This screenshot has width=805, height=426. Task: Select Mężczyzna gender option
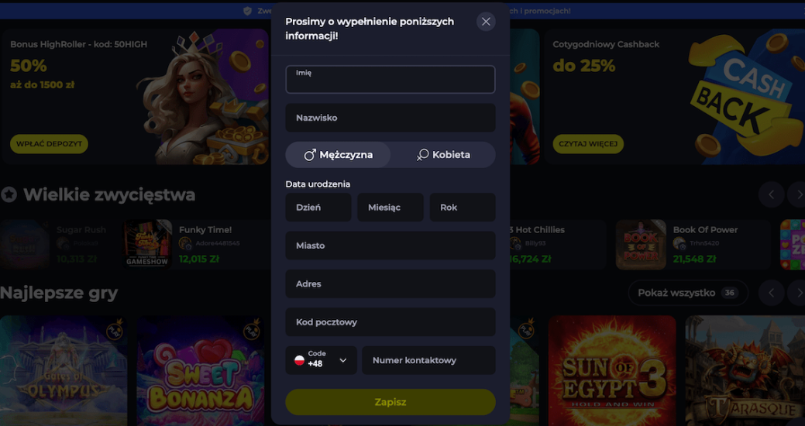click(x=338, y=155)
